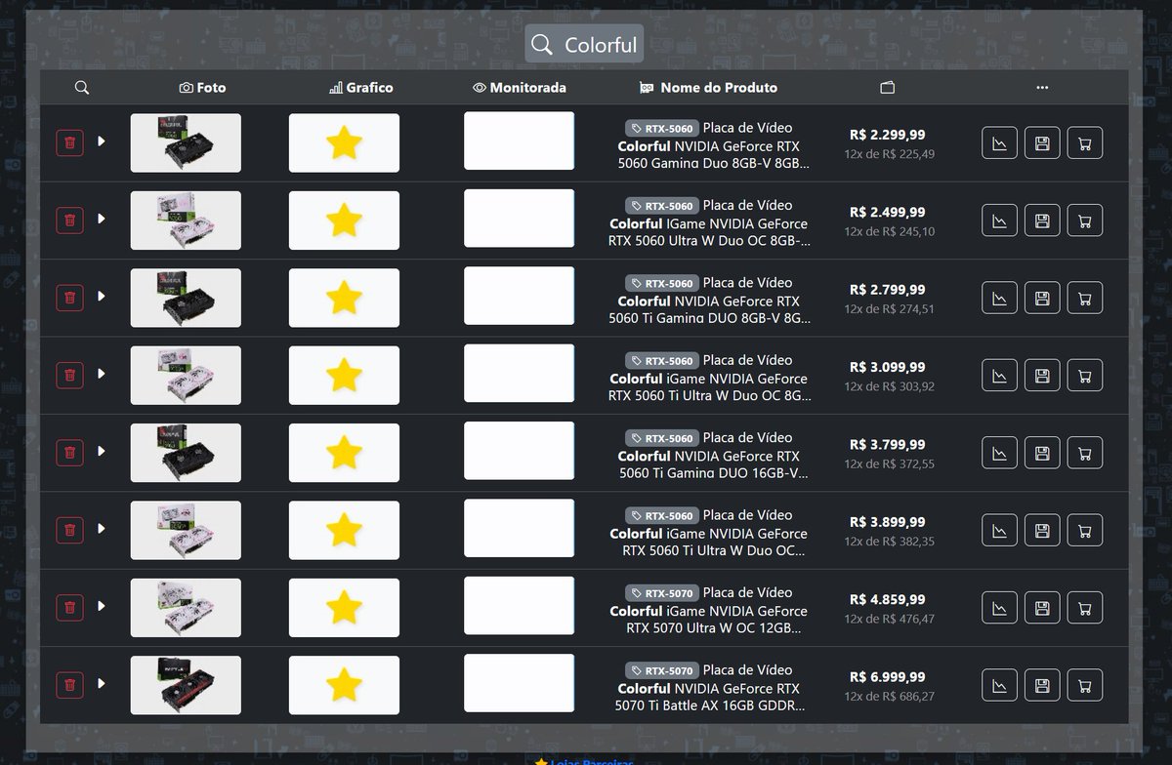Expand the R$ 3.099,99 product row

(102, 374)
